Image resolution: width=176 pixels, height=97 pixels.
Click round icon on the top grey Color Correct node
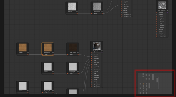coord(102,11)
